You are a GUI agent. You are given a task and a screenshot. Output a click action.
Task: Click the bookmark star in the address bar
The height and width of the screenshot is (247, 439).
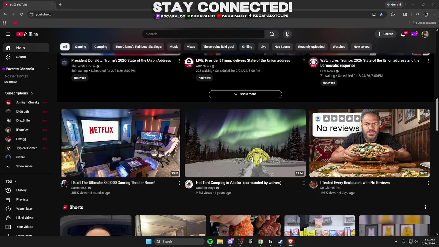381,14
